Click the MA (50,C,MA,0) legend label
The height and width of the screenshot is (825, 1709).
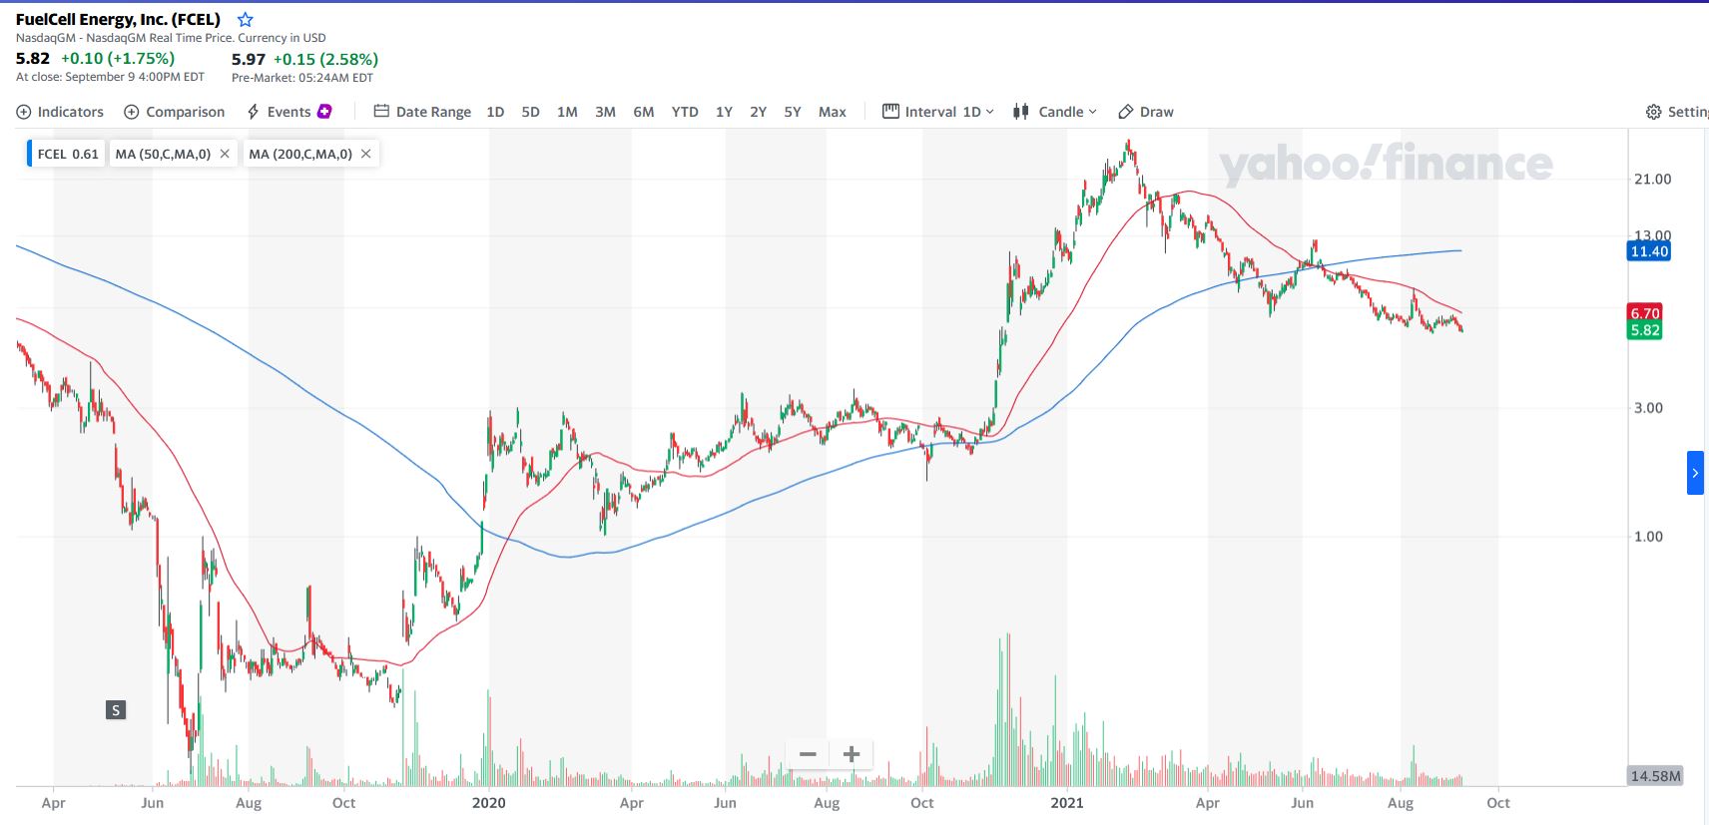click(x=163, y=154)
